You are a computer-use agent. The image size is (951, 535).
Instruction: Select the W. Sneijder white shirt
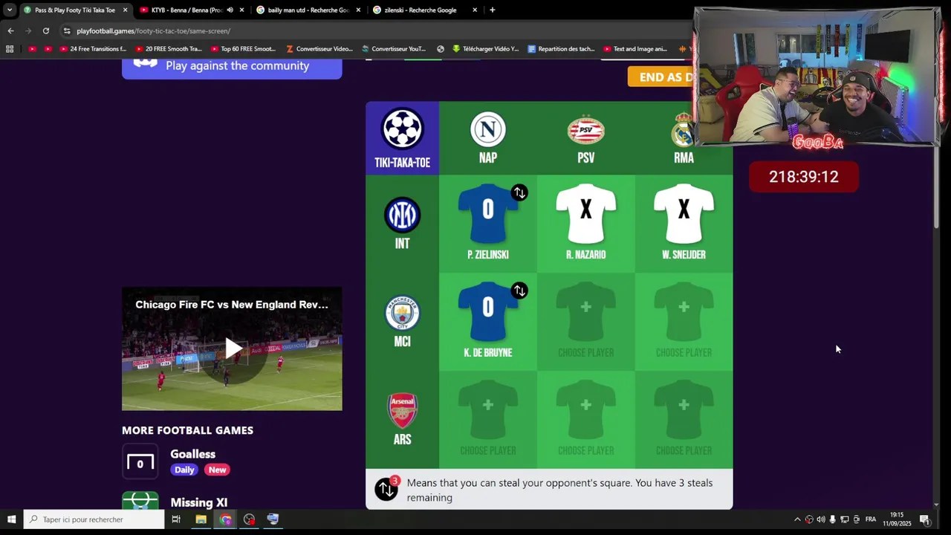[x=684, y=213]
